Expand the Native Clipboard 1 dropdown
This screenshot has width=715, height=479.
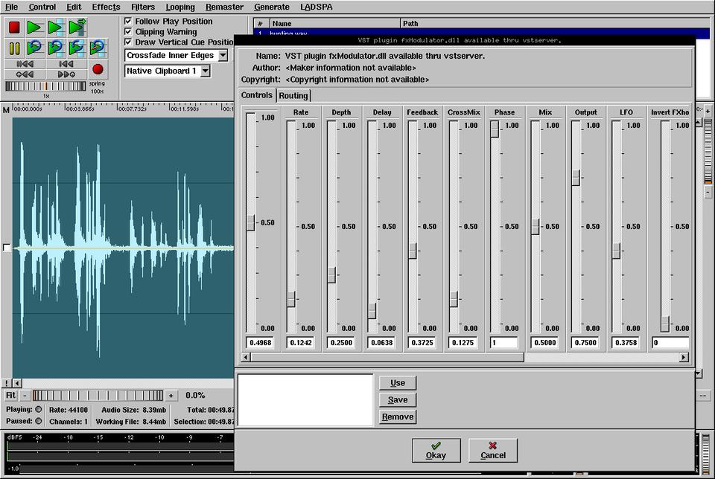[205, 71]
